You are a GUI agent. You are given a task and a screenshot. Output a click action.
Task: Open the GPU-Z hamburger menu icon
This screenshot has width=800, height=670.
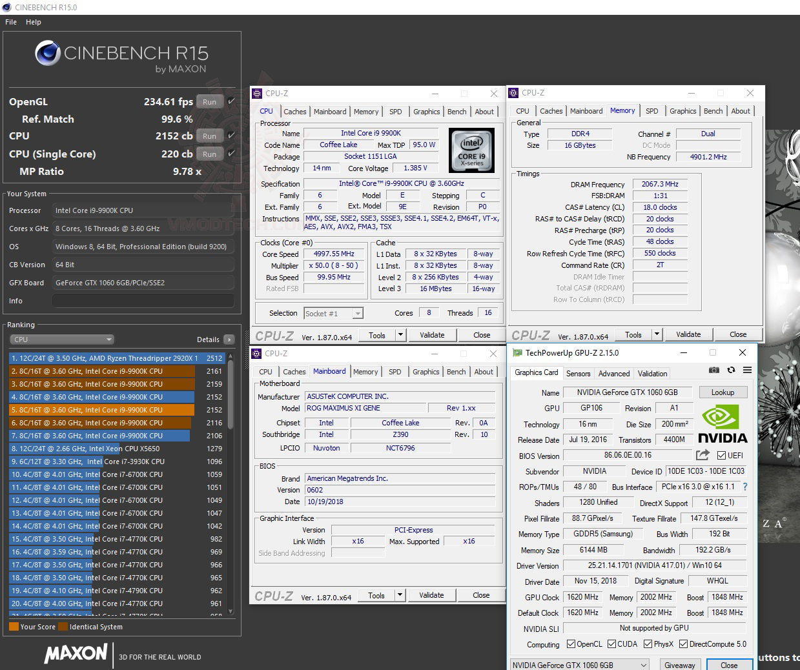748,370
